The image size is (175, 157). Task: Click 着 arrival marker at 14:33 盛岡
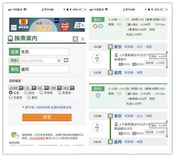(110, 142)
